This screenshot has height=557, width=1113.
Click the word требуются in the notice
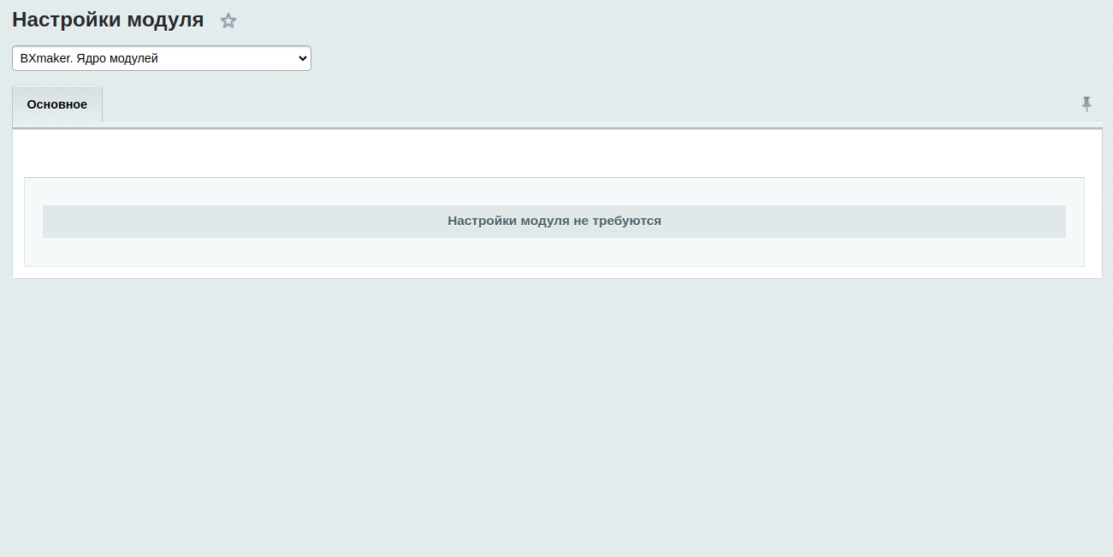click(x=626, y=221)
